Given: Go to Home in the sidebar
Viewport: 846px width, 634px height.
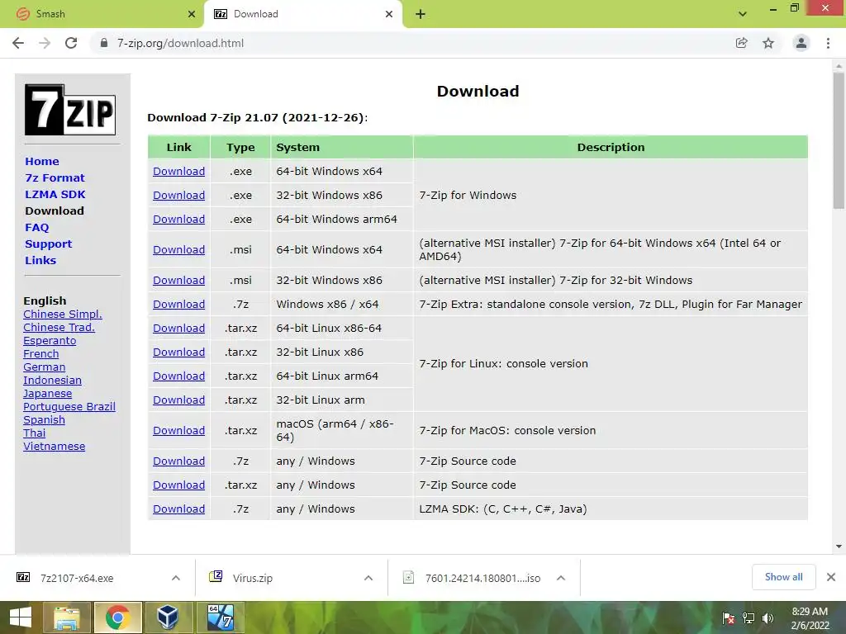Looking at the screenshot, I should coord(42,161).
